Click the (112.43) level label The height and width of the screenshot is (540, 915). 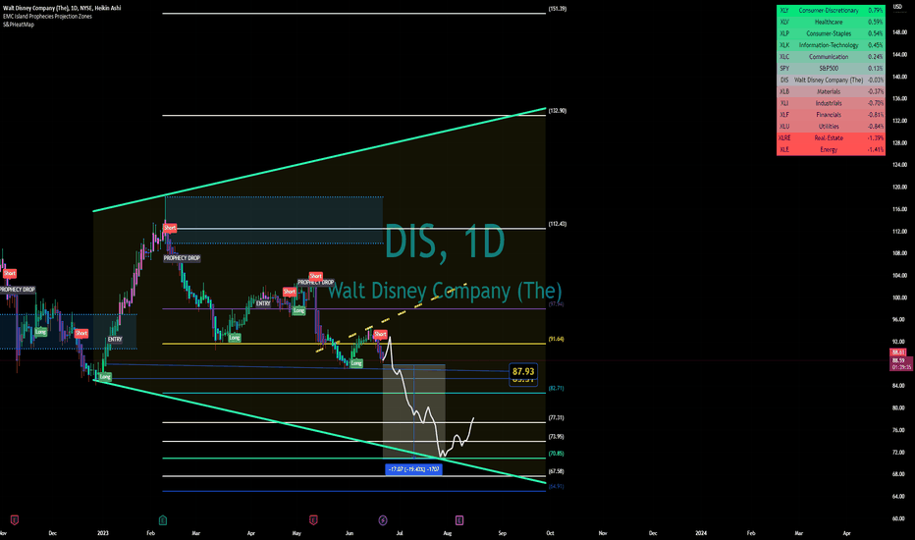558,224
